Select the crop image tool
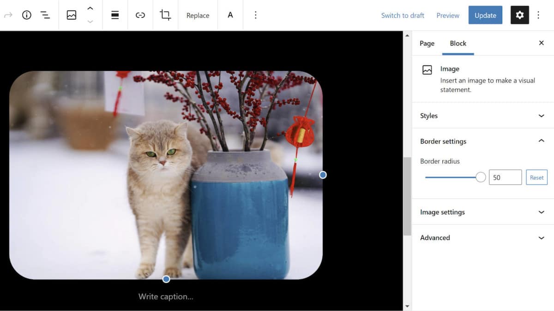 coord(165,15)
